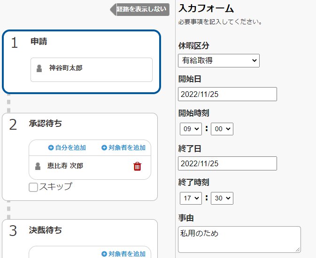Viewport: 316px width, 258px height.
Task: Click the 入力フォーム heading
Action: point(206,9)
